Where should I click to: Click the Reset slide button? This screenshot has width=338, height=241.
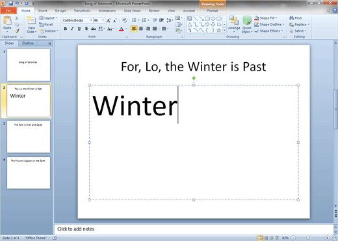click(46, 25)
